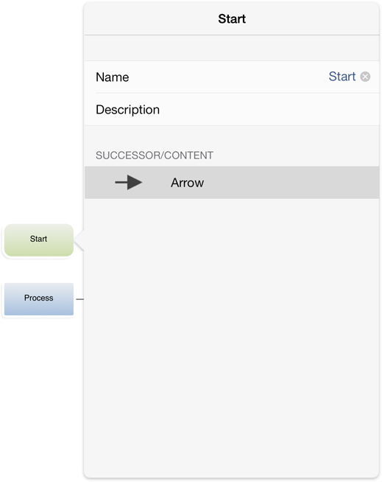This screenshot has width=382, height=482.
Task: Select the Arrow successor row
Action: 232,183
